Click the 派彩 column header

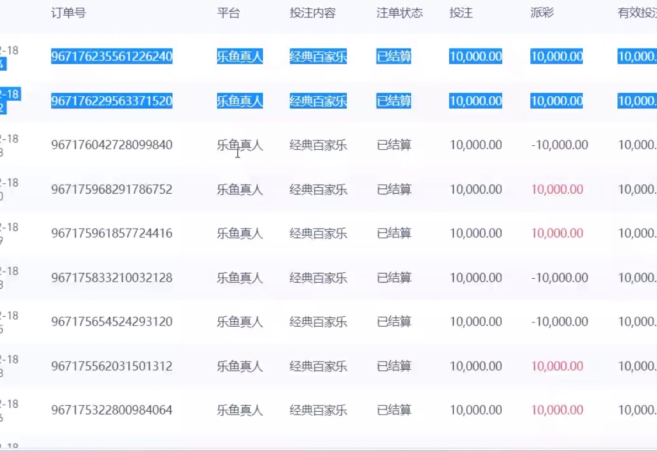click(542, 13)
